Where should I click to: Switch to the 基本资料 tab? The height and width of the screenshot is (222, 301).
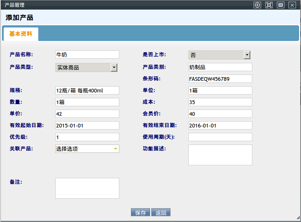coord(21,34)
